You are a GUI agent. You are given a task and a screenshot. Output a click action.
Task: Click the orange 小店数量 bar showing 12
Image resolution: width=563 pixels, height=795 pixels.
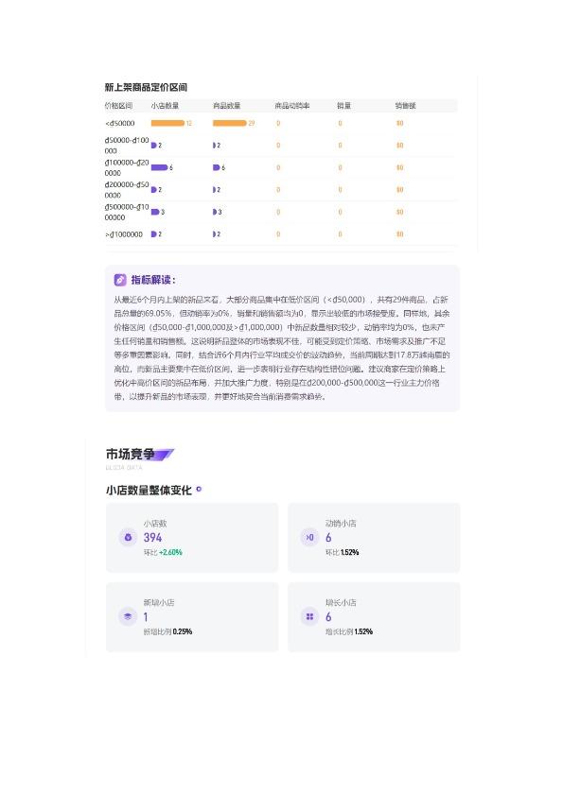(167, 123)
